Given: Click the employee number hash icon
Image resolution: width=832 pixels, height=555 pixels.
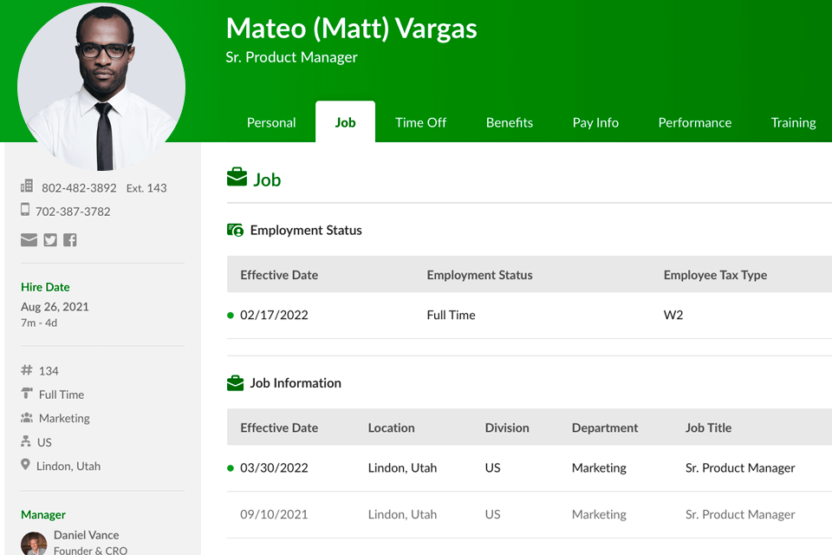Looking at the screenshot, I should (x=26, y=370).
